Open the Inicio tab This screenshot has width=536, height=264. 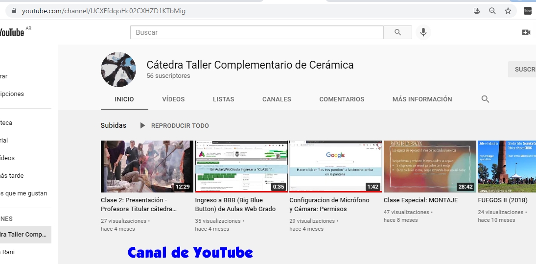[x=124, y=99]
